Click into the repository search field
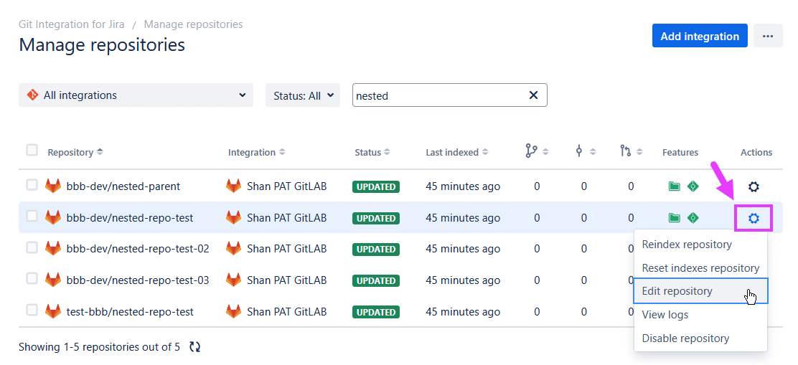The image size is (798, 365). tap(438, 95)
